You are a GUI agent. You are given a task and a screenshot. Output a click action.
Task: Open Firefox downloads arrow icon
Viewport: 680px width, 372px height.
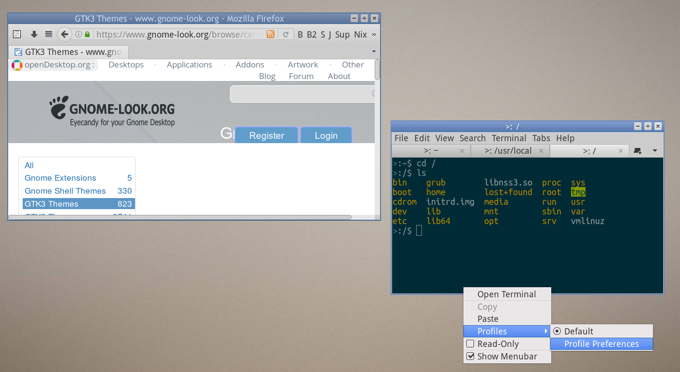[34, 34]
